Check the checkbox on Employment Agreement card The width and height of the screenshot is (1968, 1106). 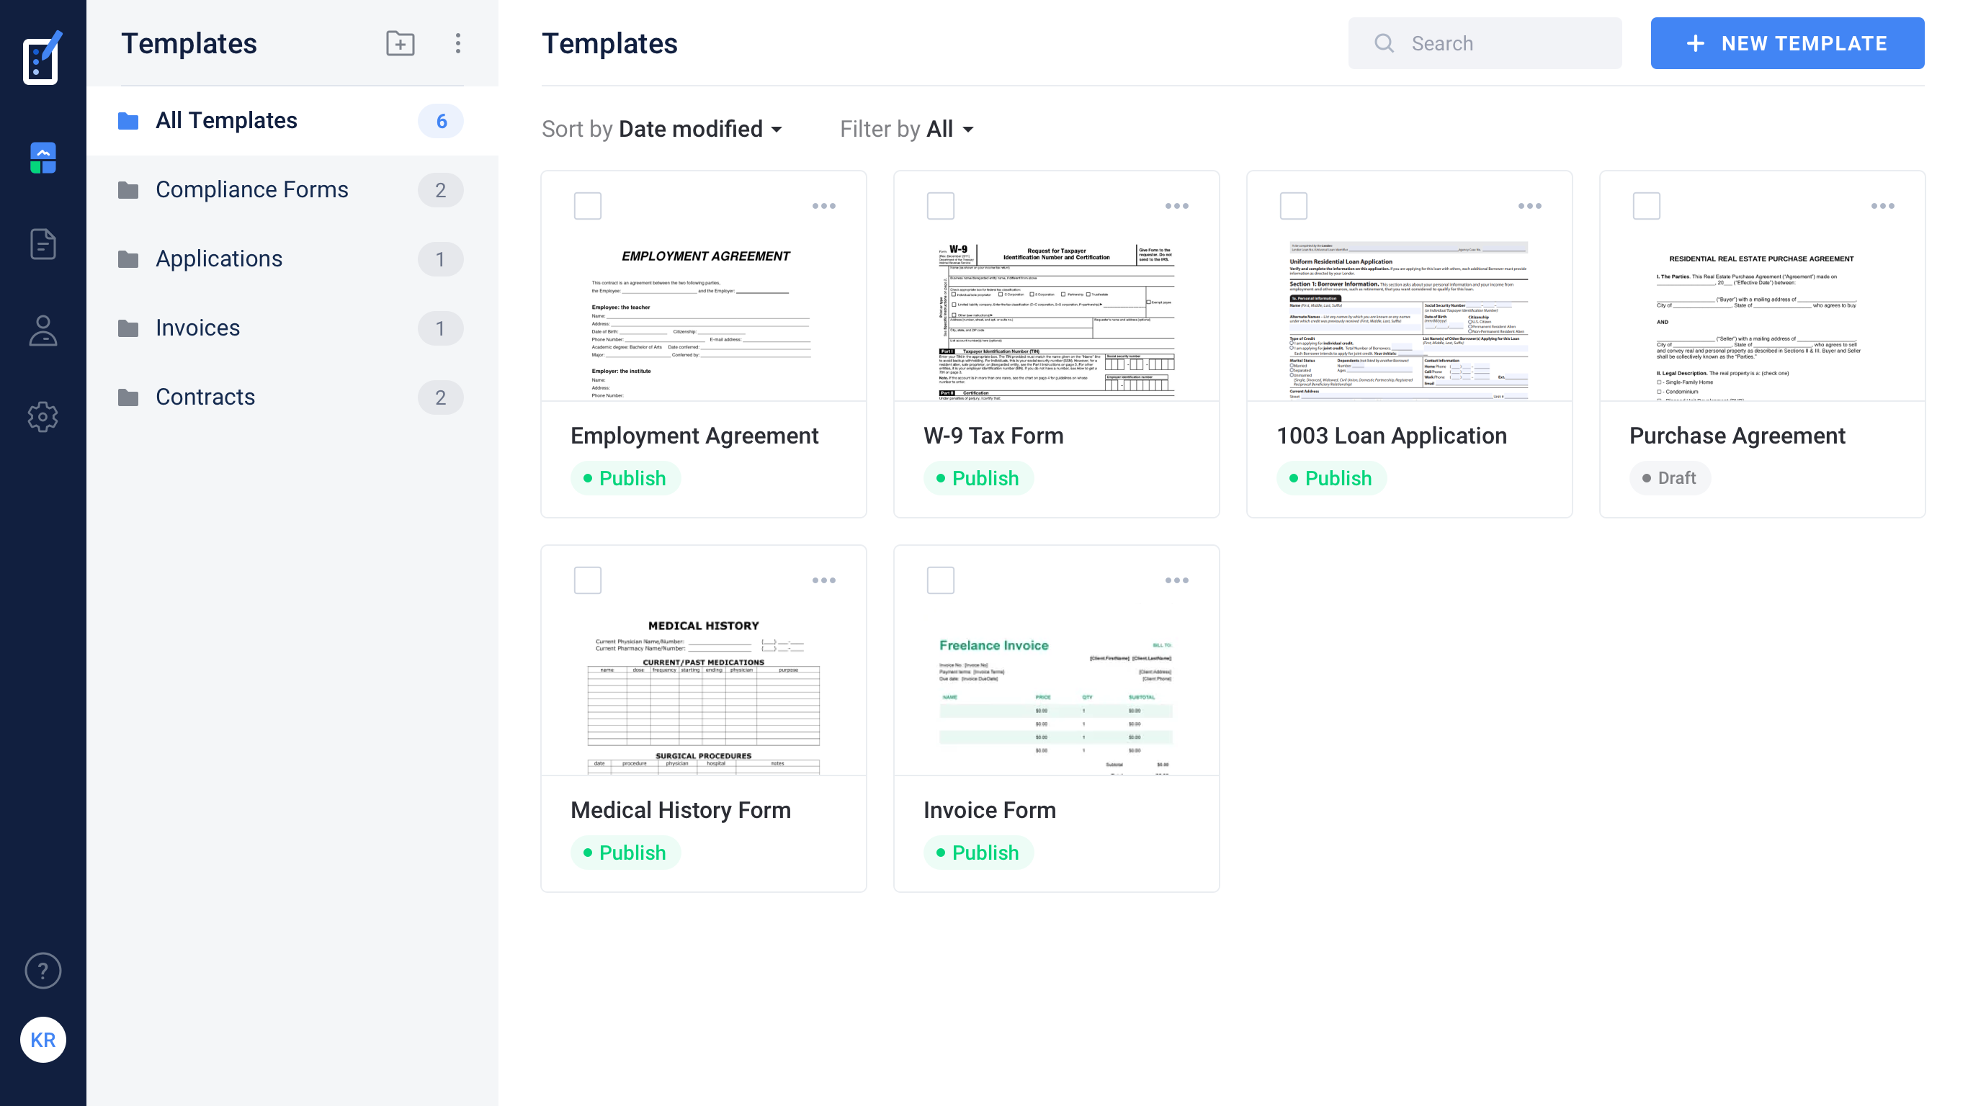click(x=588, y=205)
